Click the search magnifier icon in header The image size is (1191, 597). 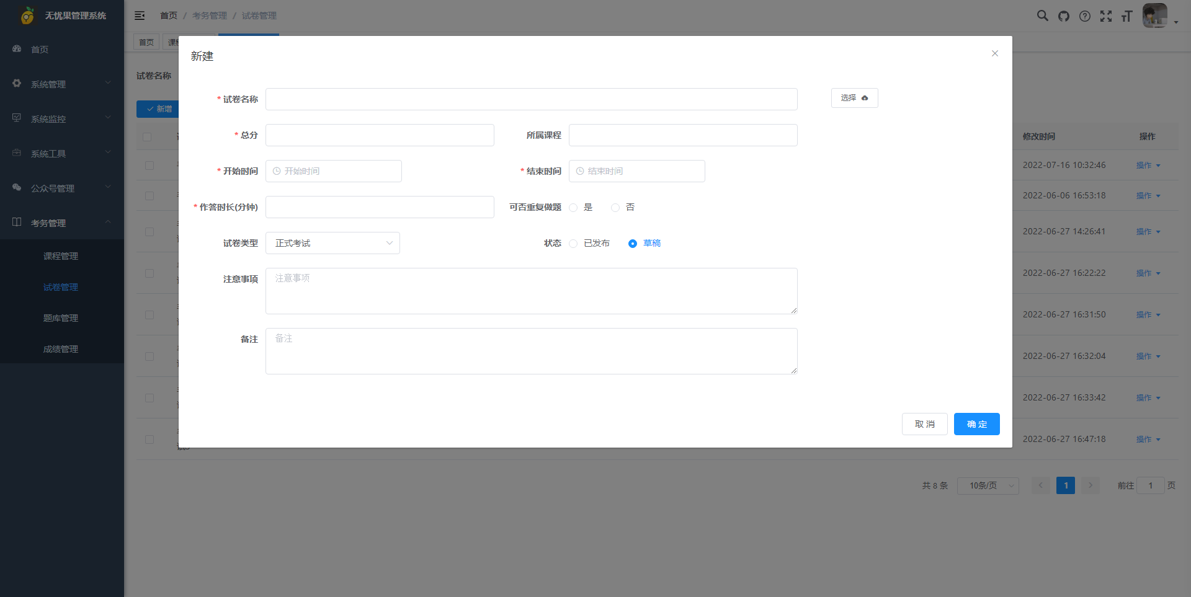[1042, 16]
